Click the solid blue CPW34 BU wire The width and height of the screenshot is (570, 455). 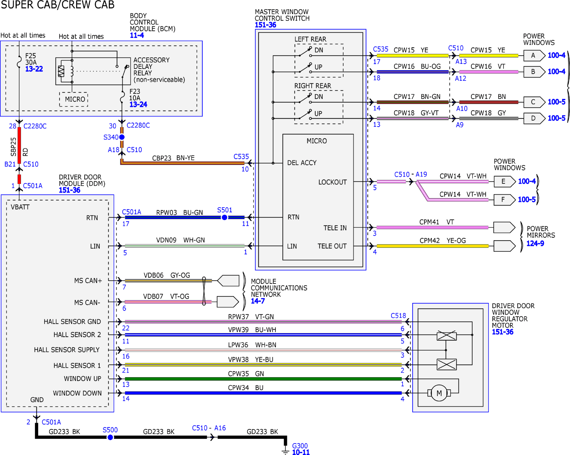[263, 393]
